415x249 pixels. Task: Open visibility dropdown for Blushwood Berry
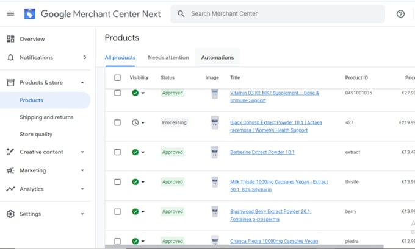[x=143, y=211]
